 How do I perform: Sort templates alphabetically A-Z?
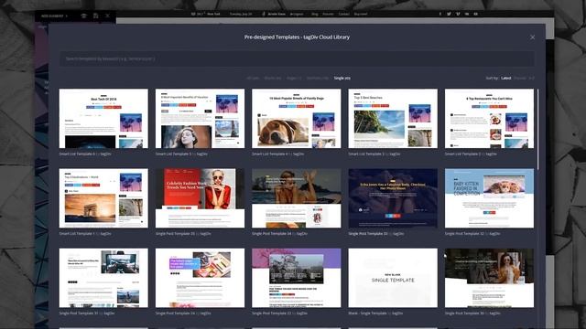(531, 78)
